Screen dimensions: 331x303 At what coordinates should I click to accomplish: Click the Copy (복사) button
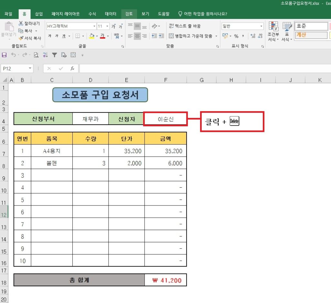click(x=25, y=31)
